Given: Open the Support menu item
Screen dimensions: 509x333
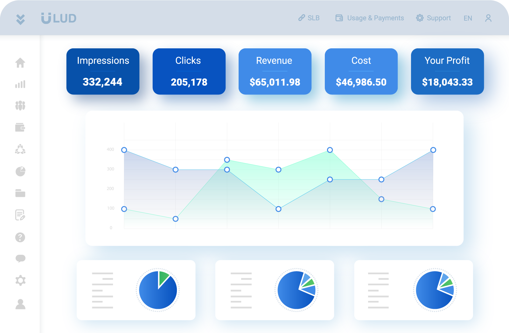Looking at the screenshot, I should (433, 18).
